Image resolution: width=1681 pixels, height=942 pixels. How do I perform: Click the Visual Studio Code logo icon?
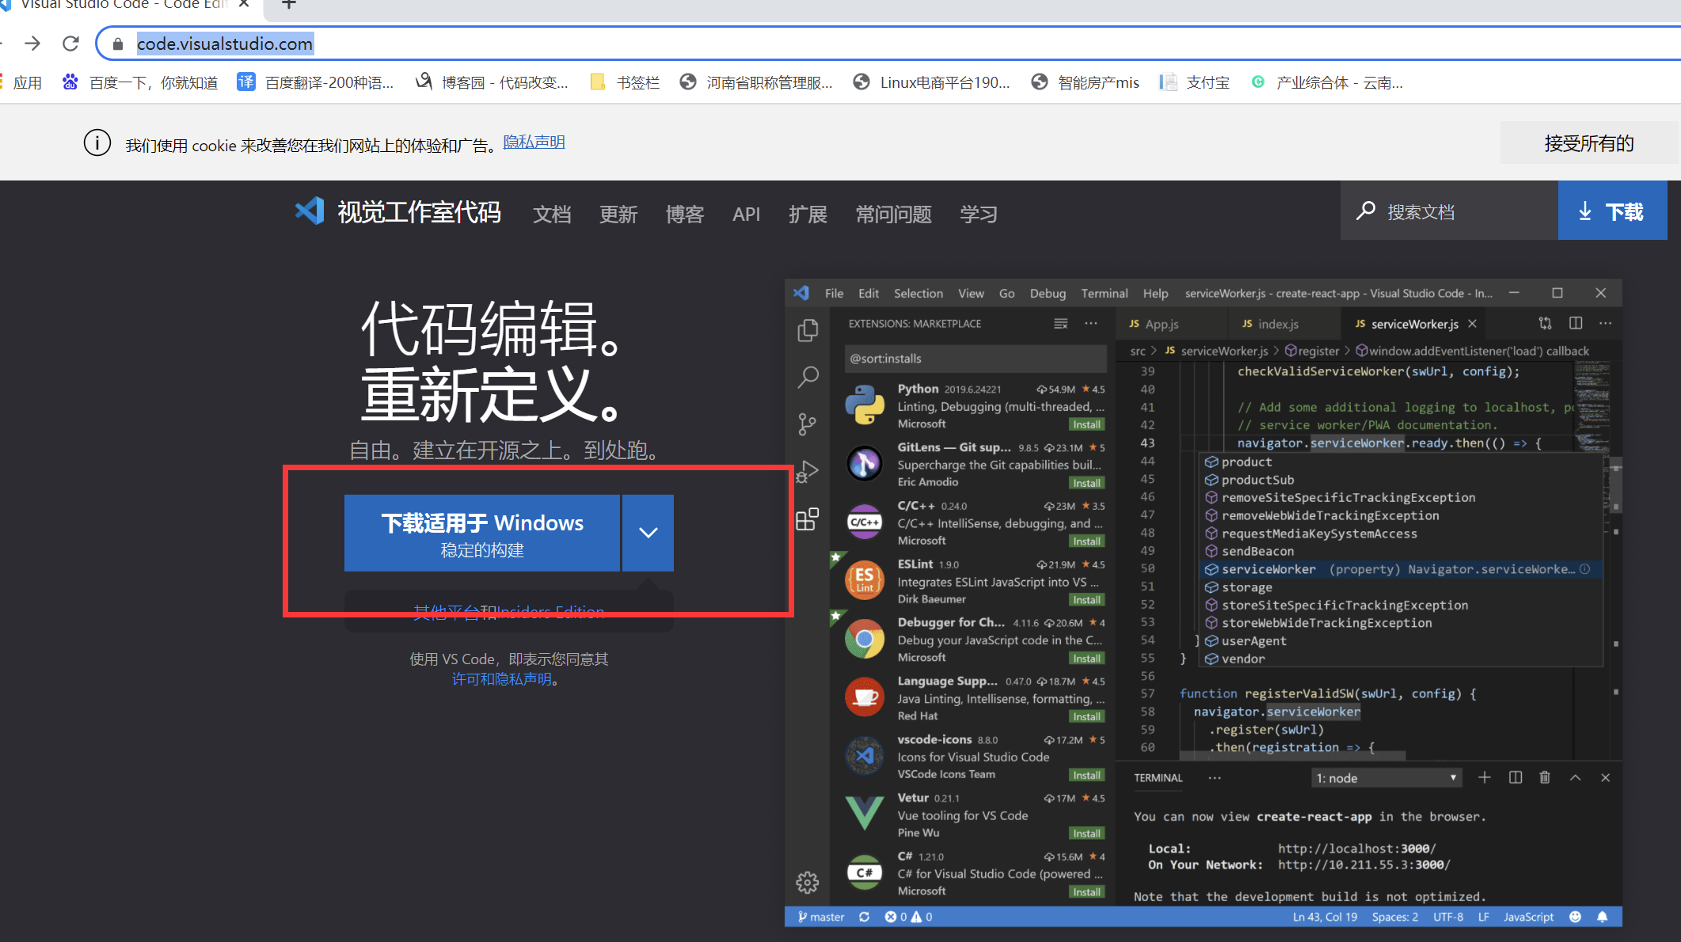pos(310,211)
